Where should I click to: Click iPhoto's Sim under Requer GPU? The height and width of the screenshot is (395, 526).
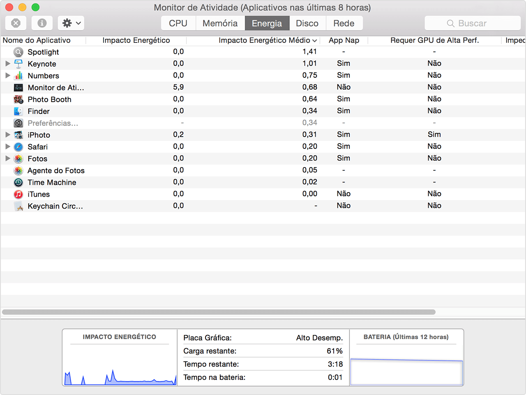tap(434, 135)
